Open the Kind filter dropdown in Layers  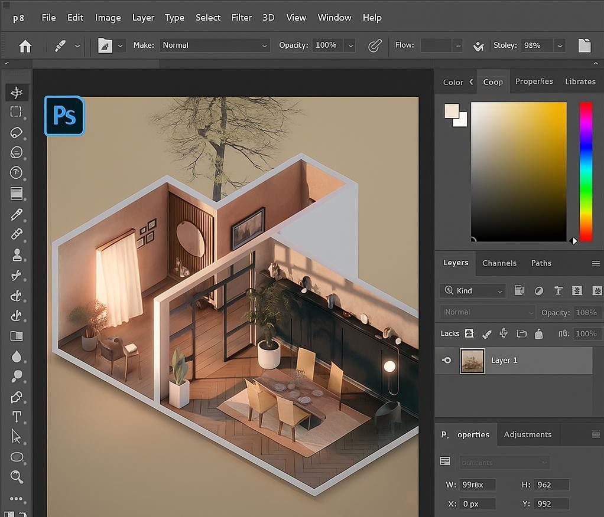(473, 290)
